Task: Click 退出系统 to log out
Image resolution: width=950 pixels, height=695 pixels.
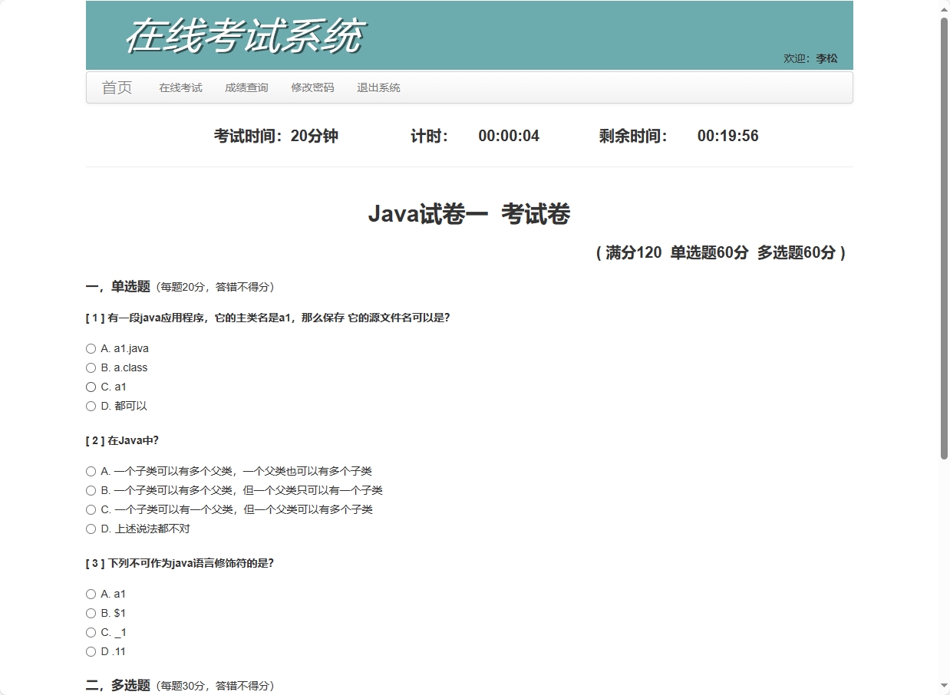Action: (378, 87)
